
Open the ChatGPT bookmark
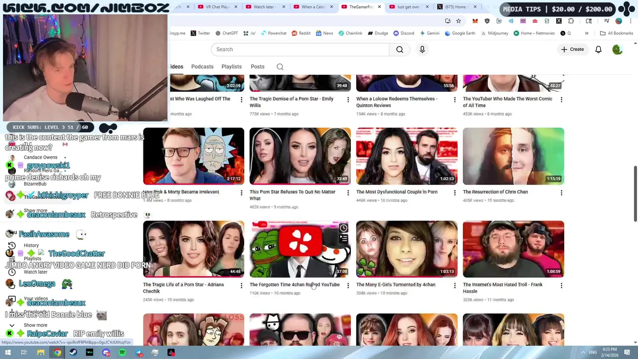coord(227,33)
